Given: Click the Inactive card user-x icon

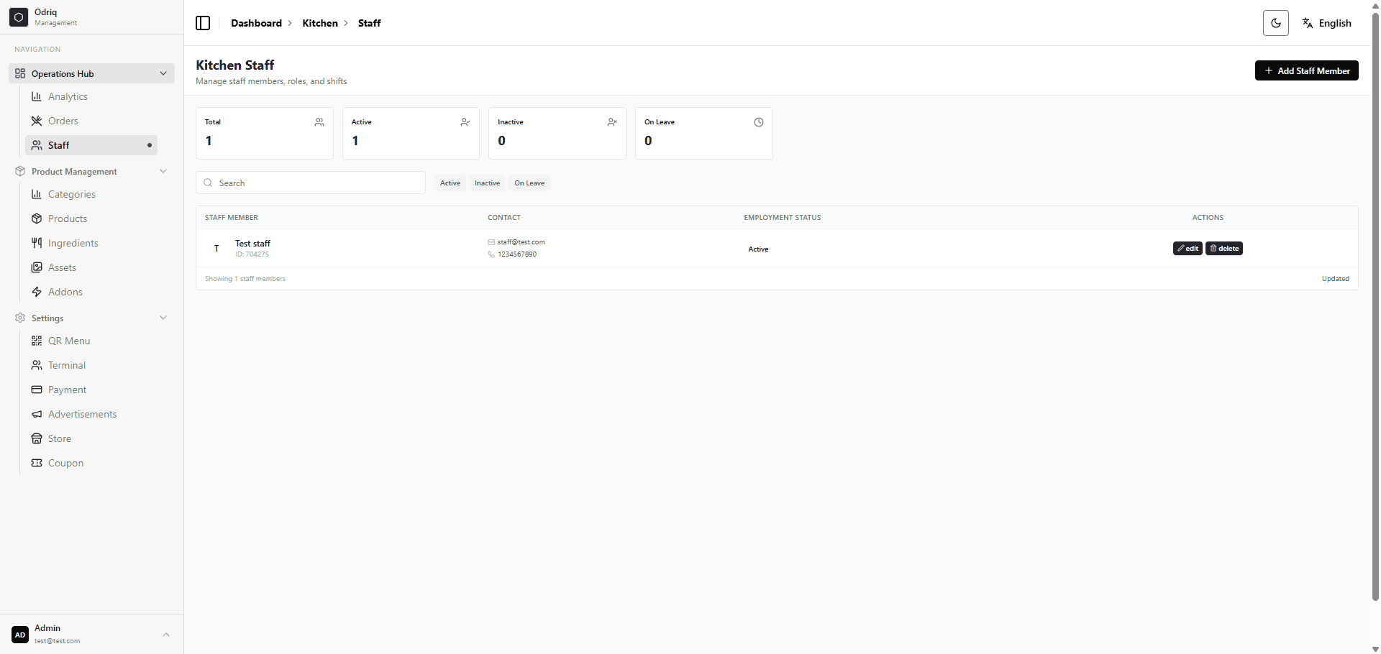Looking at the screenshot, I should pos(612,122).
